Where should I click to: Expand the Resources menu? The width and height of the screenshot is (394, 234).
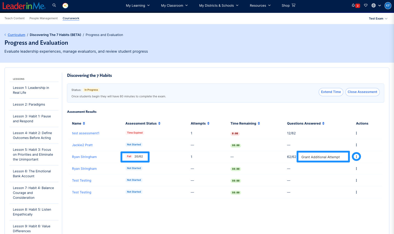[260, 5]
